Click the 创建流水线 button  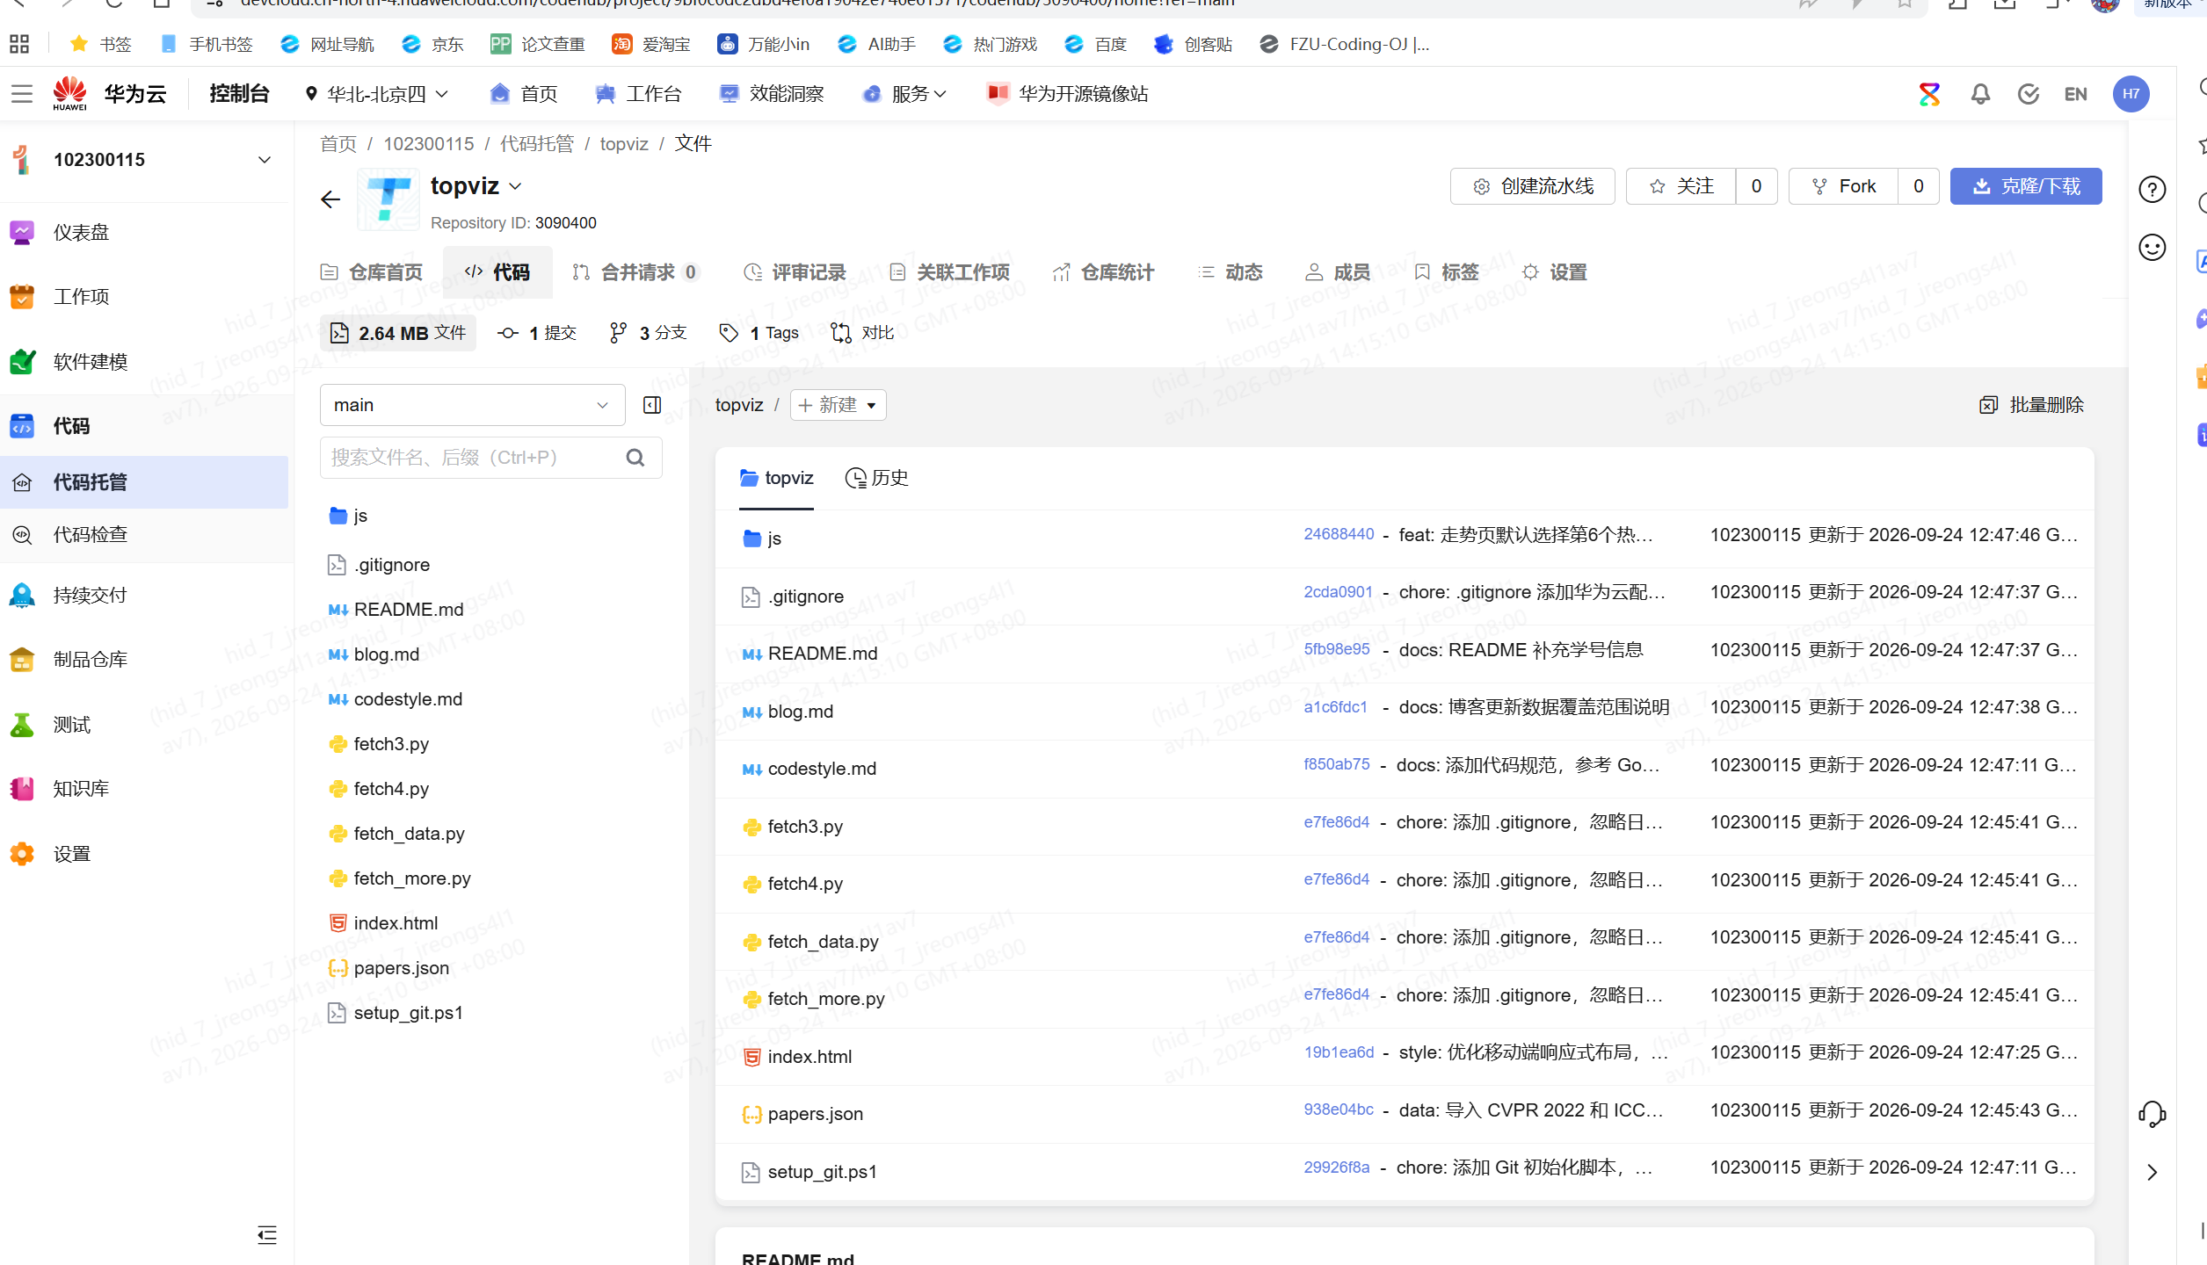pyautogui.click(x=1532, y=186)
